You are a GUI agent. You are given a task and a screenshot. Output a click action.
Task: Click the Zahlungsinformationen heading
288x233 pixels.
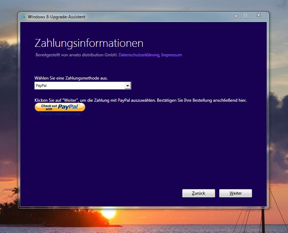(x=89, y=43)
